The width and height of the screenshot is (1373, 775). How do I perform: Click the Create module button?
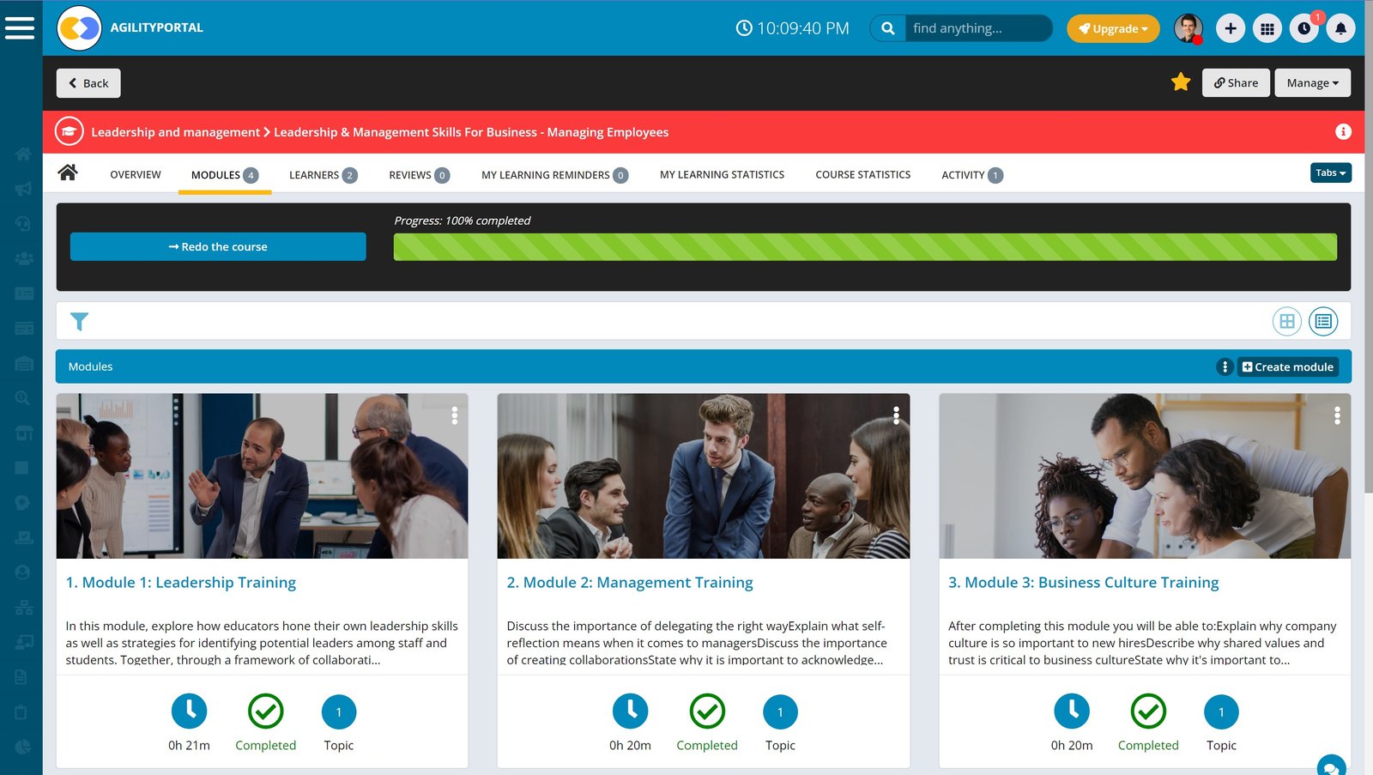click(x=1287, y=366)
